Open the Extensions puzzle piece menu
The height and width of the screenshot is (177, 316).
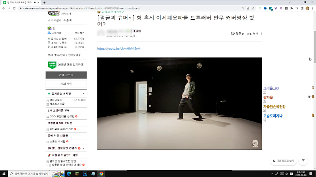coord(292,8)
